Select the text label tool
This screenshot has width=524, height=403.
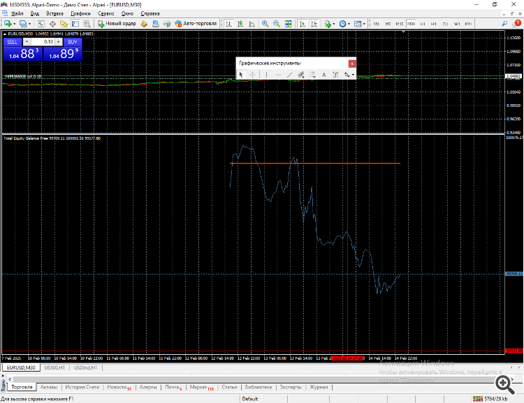point(335,75)
